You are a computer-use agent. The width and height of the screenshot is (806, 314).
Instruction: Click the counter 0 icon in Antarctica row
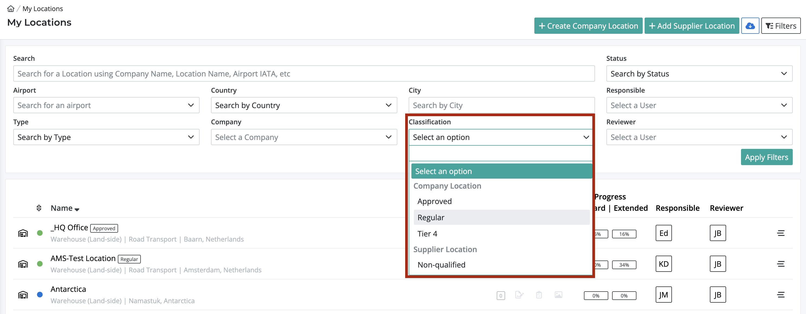500,296
